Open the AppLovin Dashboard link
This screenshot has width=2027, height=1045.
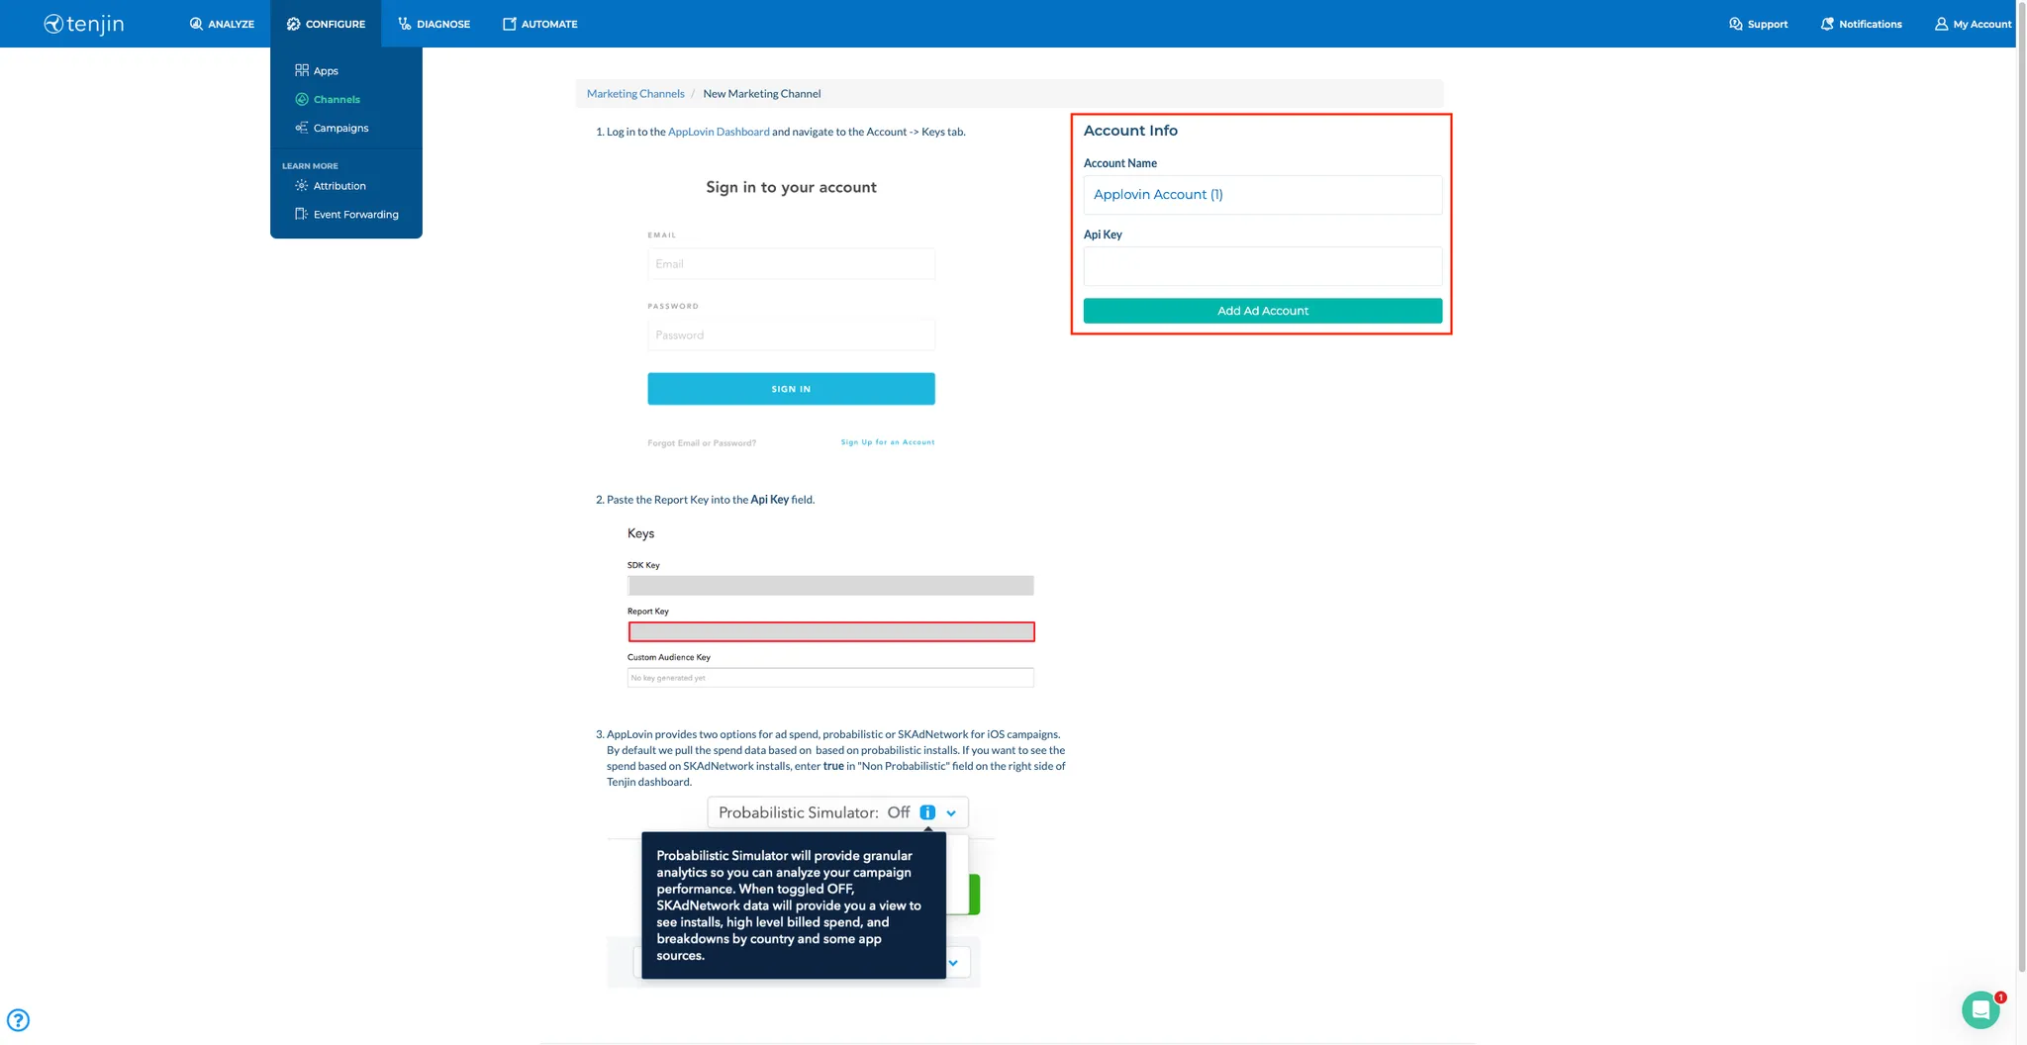pos(719,132)
